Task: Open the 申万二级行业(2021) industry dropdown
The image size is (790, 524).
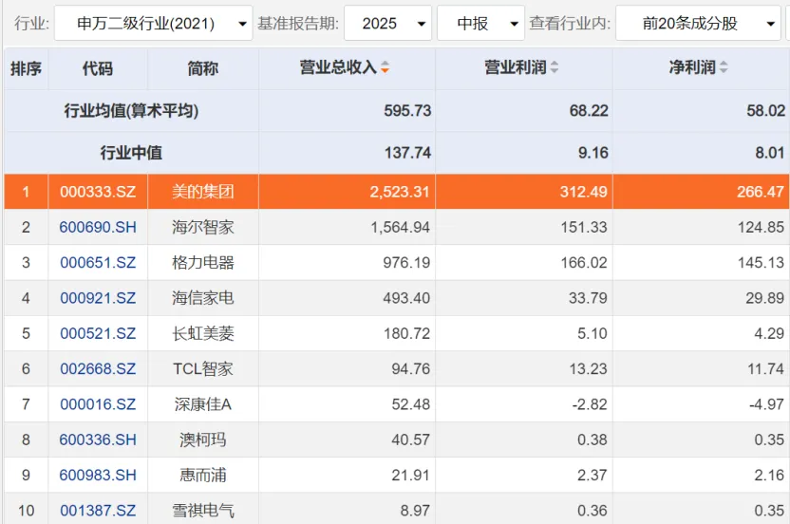Action: click(153, 23)
